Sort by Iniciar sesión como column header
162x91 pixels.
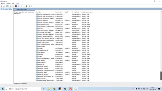coord(87,12)
